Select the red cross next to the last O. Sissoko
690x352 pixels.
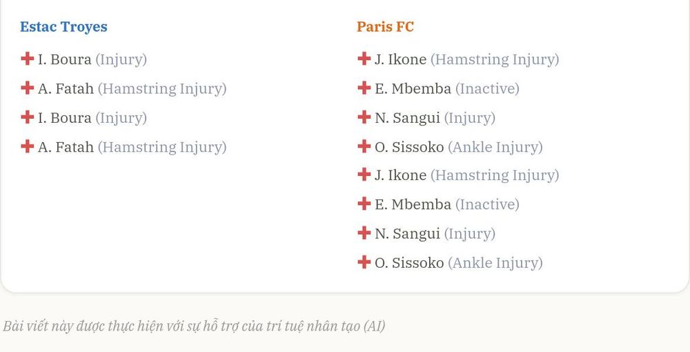click(364, 262)
